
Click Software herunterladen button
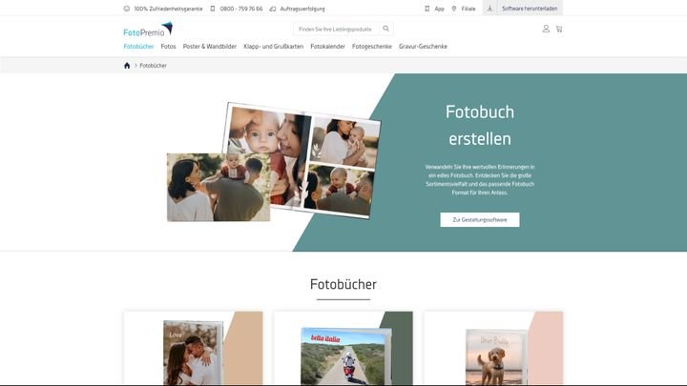523,9
